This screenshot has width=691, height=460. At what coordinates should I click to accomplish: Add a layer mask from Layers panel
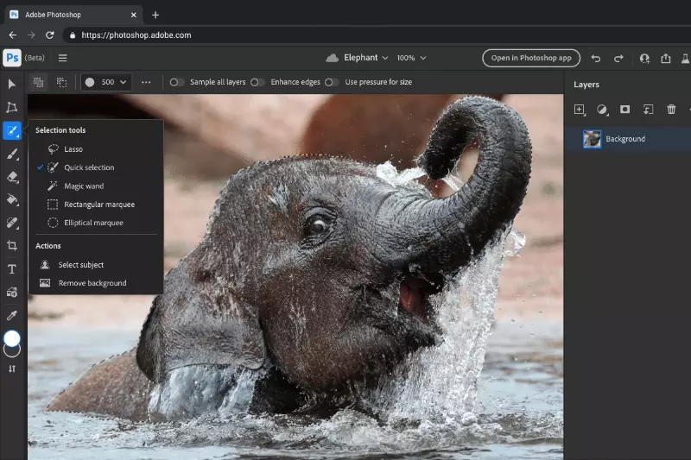click(x=625, y=110)
